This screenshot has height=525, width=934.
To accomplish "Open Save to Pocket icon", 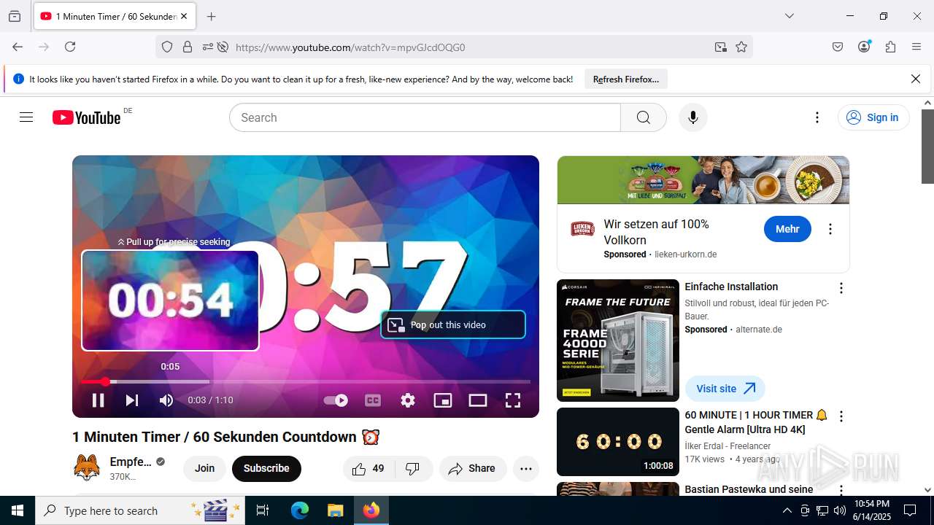I will click(838, 47).
